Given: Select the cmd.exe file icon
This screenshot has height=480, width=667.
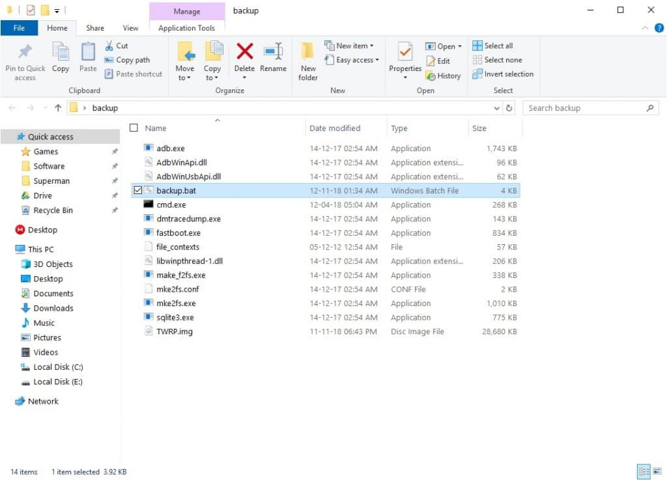Looking at the screenshot, I should (x=148, y=204).
